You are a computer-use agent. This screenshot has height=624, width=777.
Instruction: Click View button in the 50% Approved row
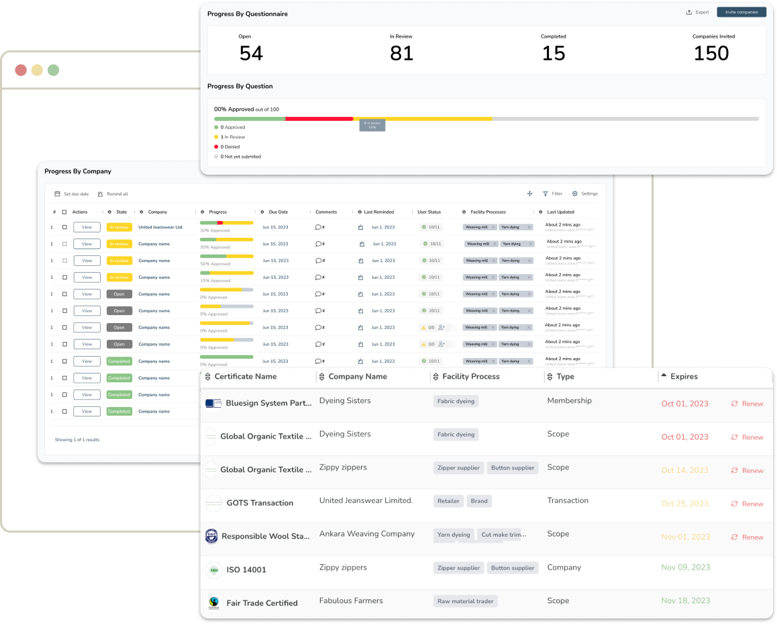pos(87,261)
